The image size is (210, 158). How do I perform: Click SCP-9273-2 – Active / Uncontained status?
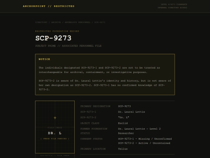(x=144, y=143)
